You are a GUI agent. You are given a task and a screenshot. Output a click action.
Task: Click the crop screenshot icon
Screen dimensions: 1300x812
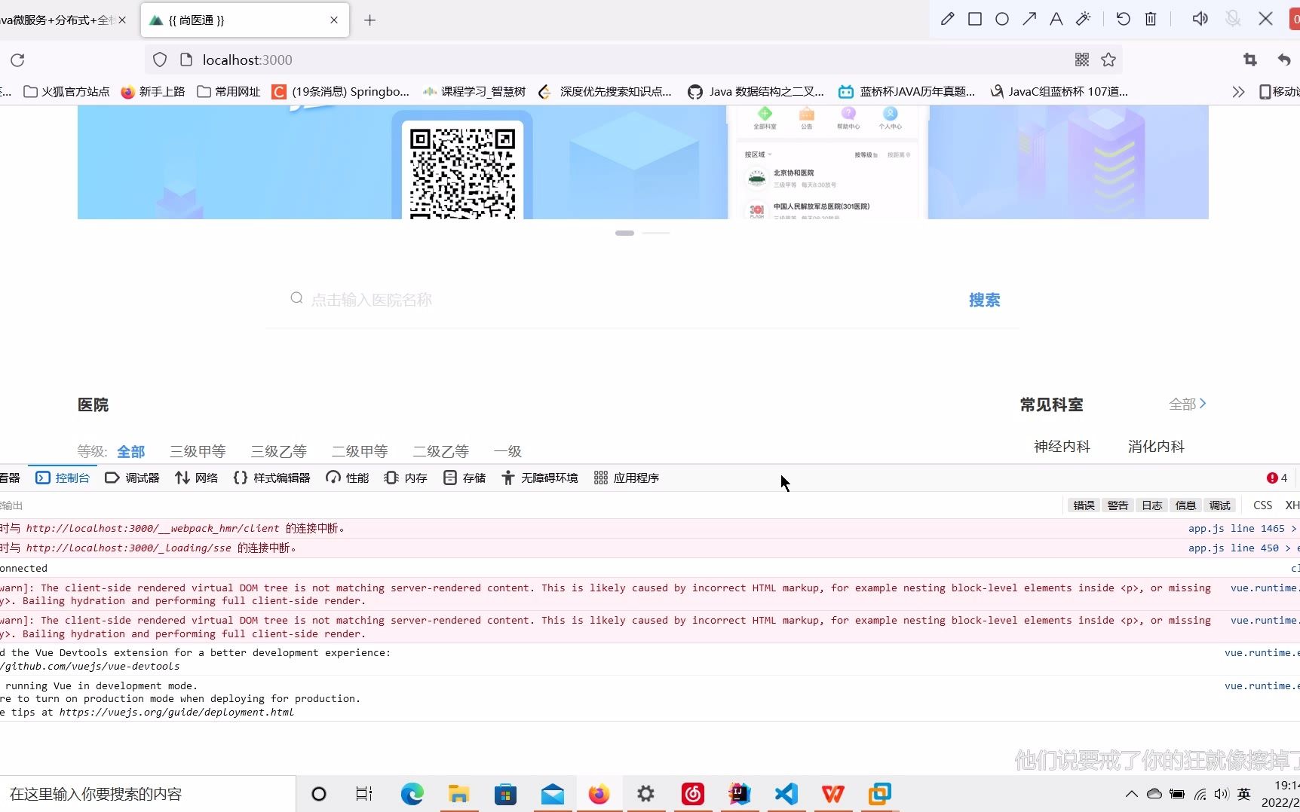1250,60
